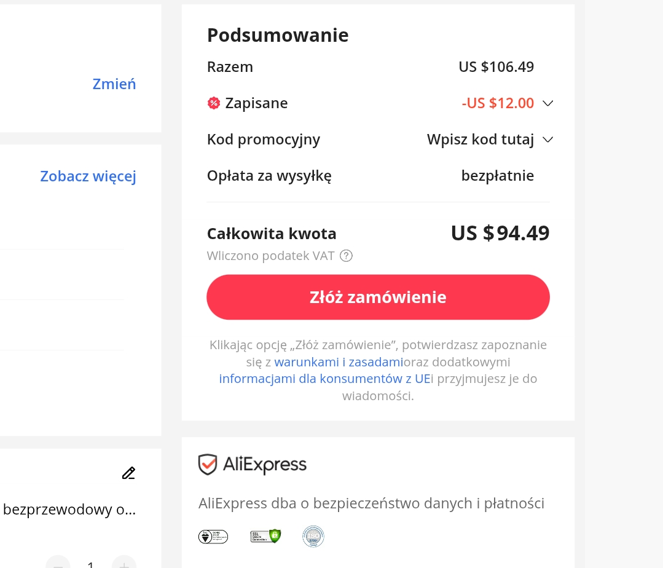The width and height of the screenshot is (663, 568).
Task: Open 'warunkami i zasadami' terms link
Action: (x=339, y=362)
